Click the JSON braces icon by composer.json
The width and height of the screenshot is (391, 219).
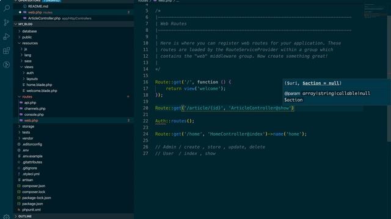(19, 186)
